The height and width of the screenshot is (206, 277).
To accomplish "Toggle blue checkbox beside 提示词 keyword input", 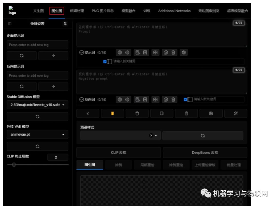I will (x=105, y=61).
